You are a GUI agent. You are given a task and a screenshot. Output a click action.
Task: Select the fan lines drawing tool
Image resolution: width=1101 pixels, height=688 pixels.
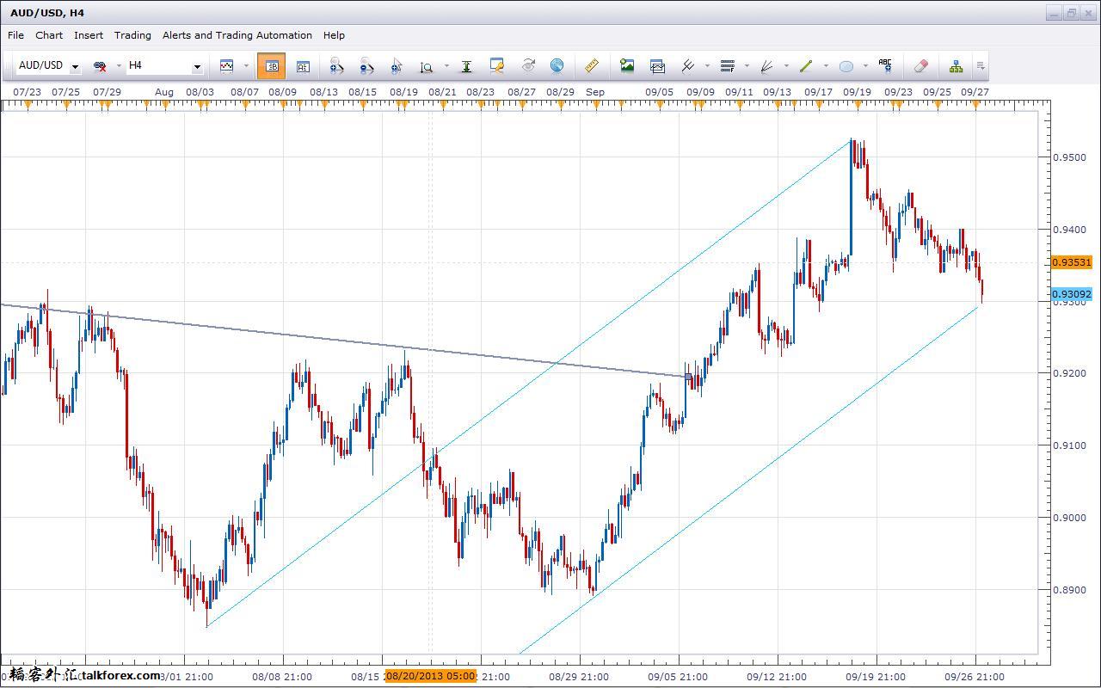pyautogui.click(x=766, y=66)
